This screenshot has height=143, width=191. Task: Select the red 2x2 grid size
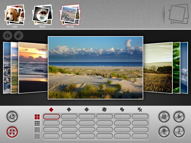click(37, 117)
